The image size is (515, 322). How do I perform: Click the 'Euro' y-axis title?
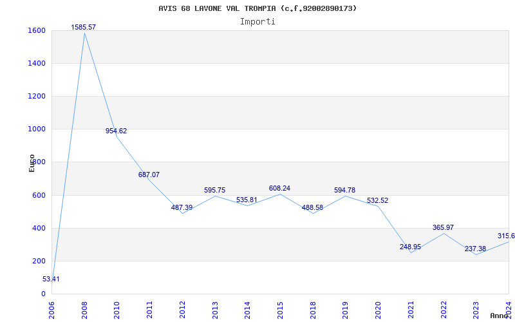coord(32,164)
